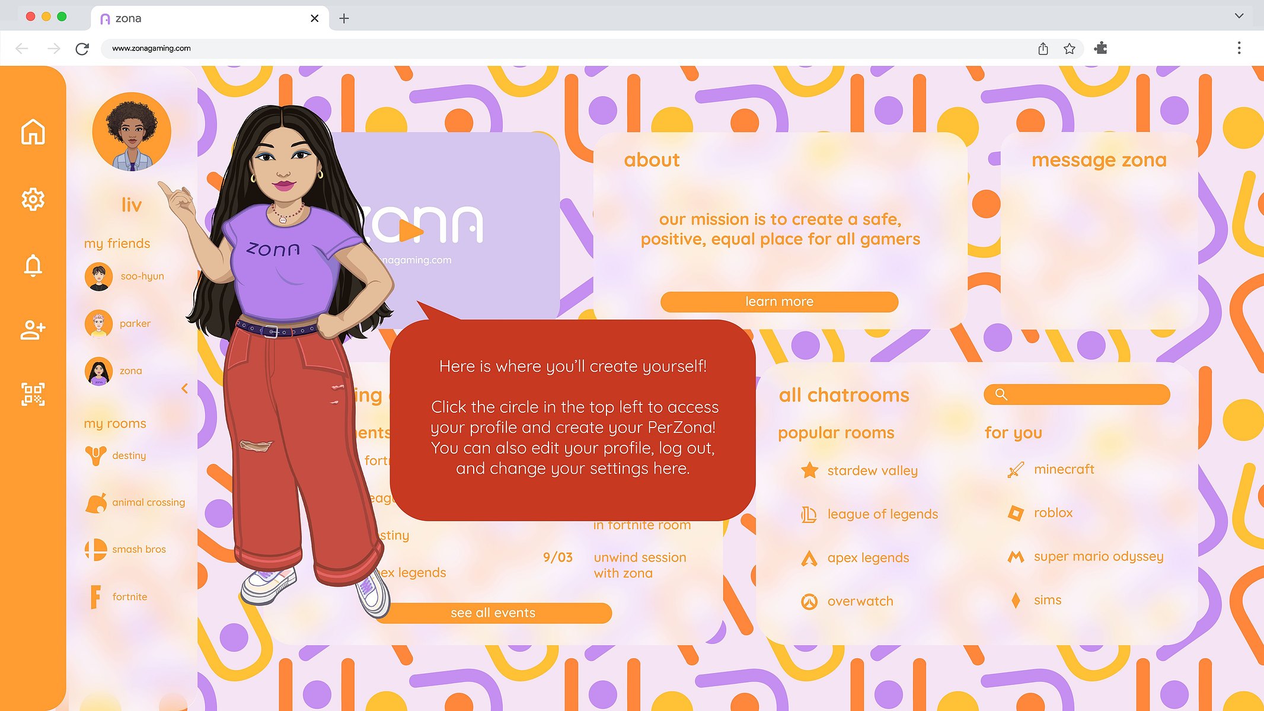Screen dimensions: 1264x711
Task: Bookmark page with star icon
Action: point(1069,49)
